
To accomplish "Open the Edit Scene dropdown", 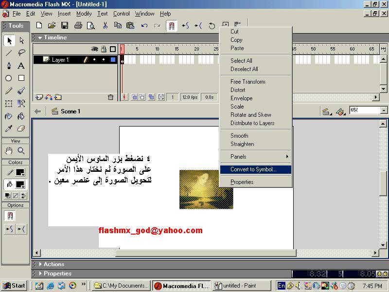I will (327, 112).
